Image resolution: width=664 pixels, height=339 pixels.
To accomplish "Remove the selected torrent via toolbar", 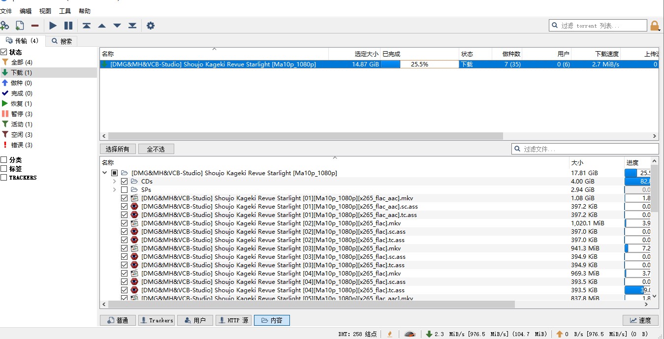I will 35,26.
